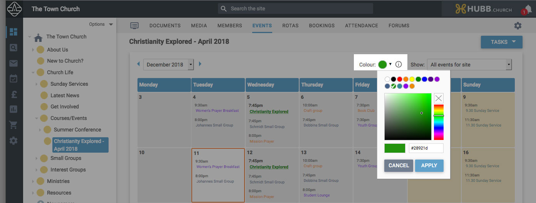Screen dimensions: 536x203
Task: Click the envelope mail icon in sidebar
Action: click(13, 63)
